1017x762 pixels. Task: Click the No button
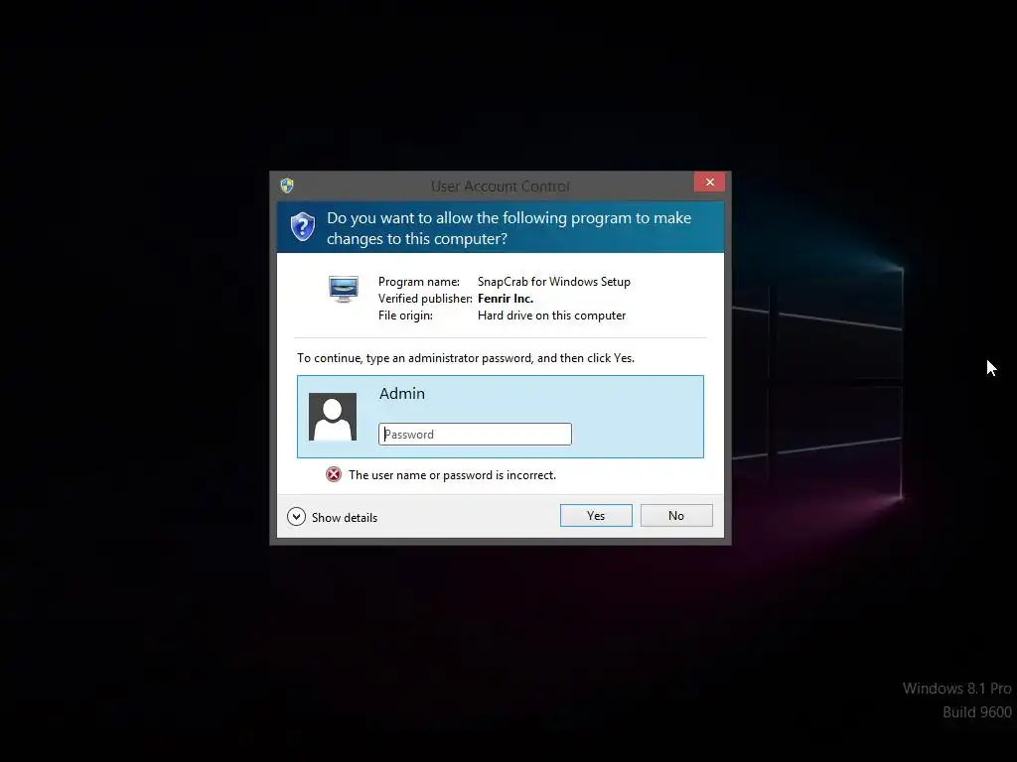(x=676, y=516)
